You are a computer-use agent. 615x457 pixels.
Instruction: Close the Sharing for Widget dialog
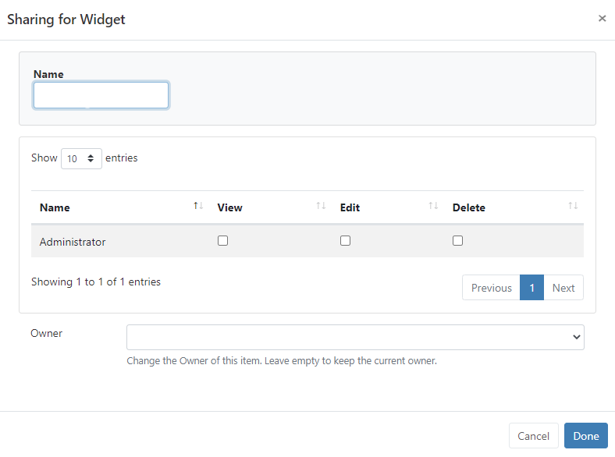(602, 19)
